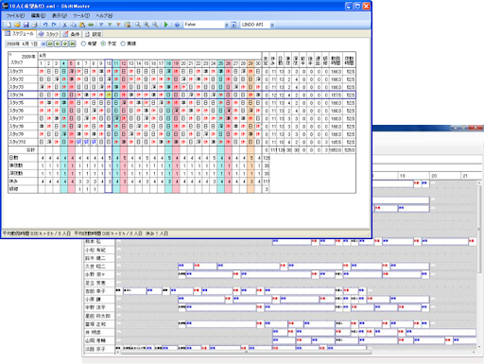Screen dimensions: 484x364
Task: Redo the action in ShiftMaster toolbar
Action: click(x=54, y=25)
